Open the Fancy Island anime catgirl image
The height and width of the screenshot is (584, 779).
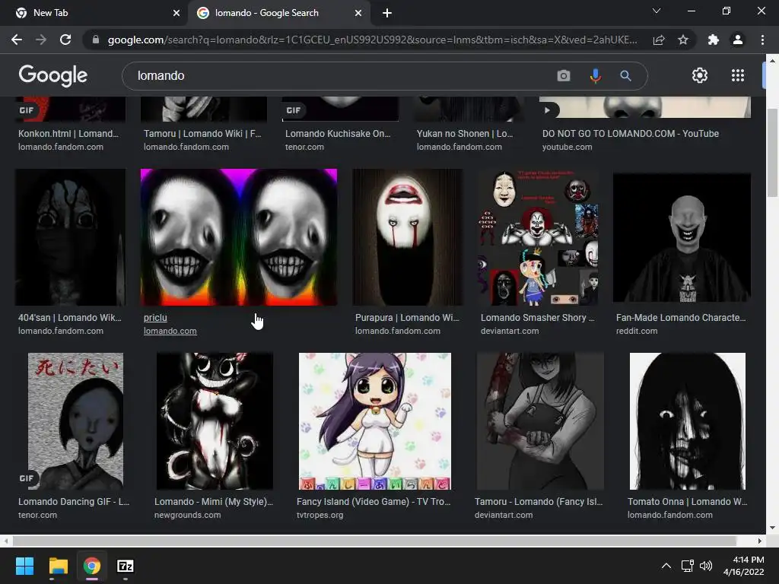[374, 421]
